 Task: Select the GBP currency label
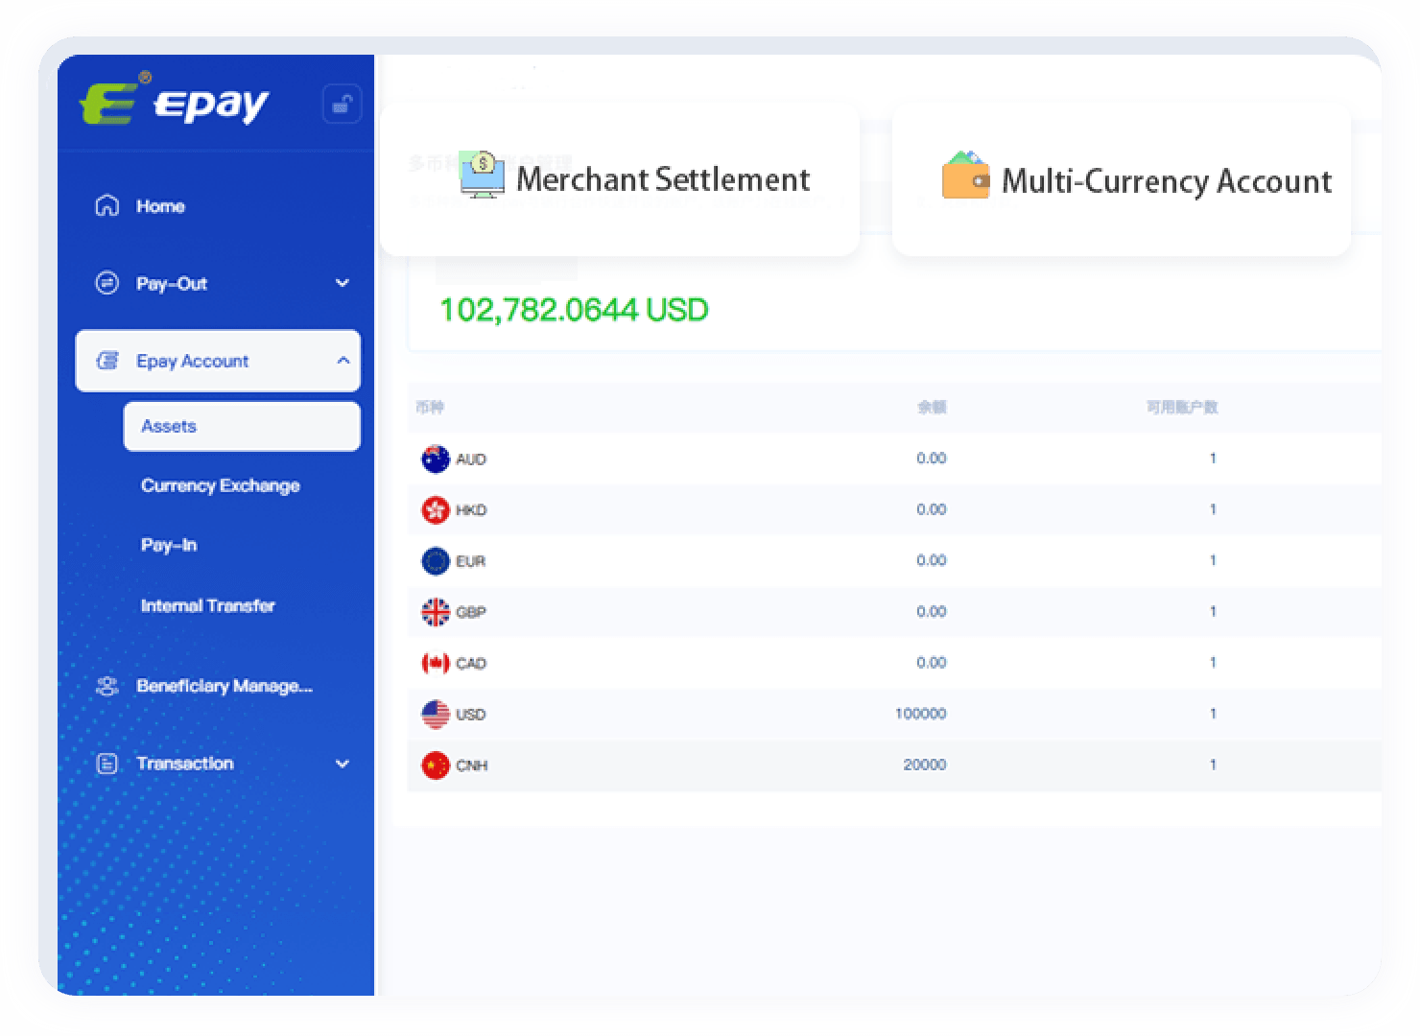point(471,612)
